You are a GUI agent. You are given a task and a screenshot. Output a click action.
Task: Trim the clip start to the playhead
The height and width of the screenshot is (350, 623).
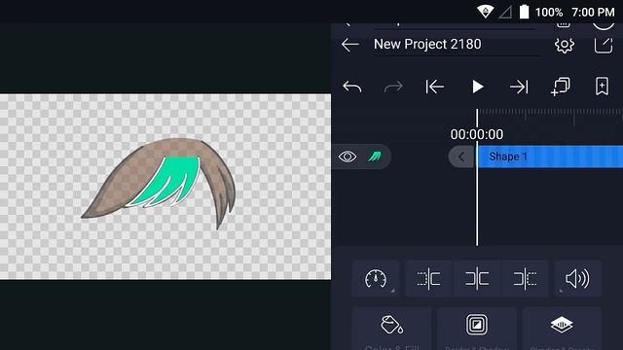pyautogui.click(x=428, y=279)
